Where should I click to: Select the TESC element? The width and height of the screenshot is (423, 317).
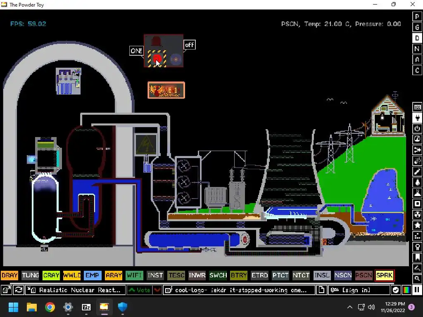pos(176,275)
